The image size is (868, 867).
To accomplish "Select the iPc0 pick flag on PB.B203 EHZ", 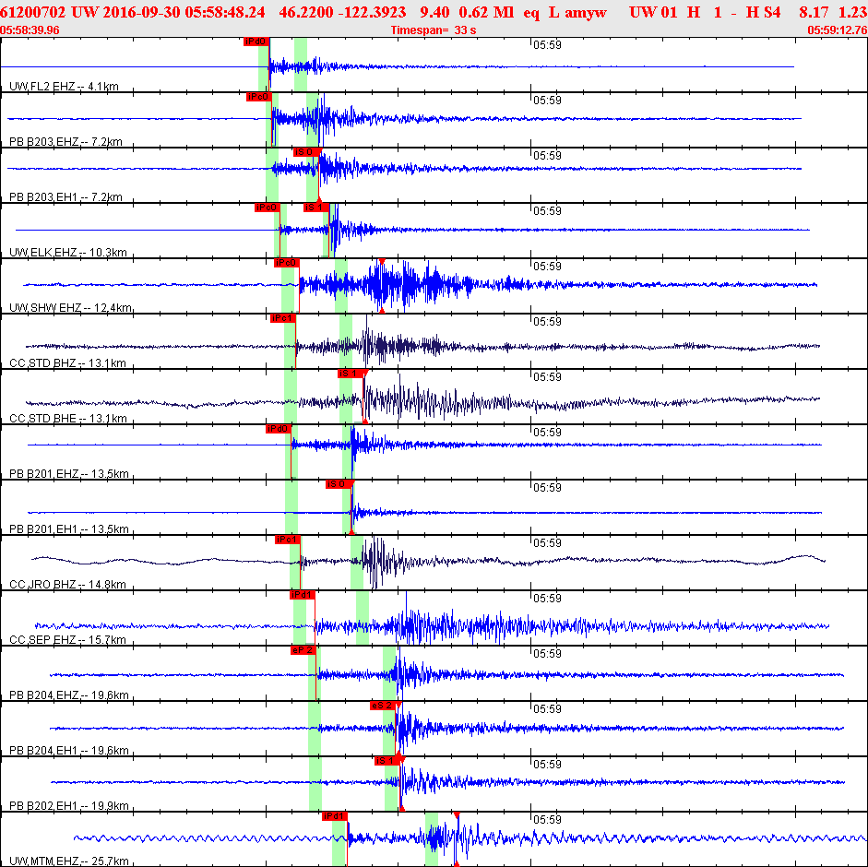I will pyautogui.click(x=259, y=97).
